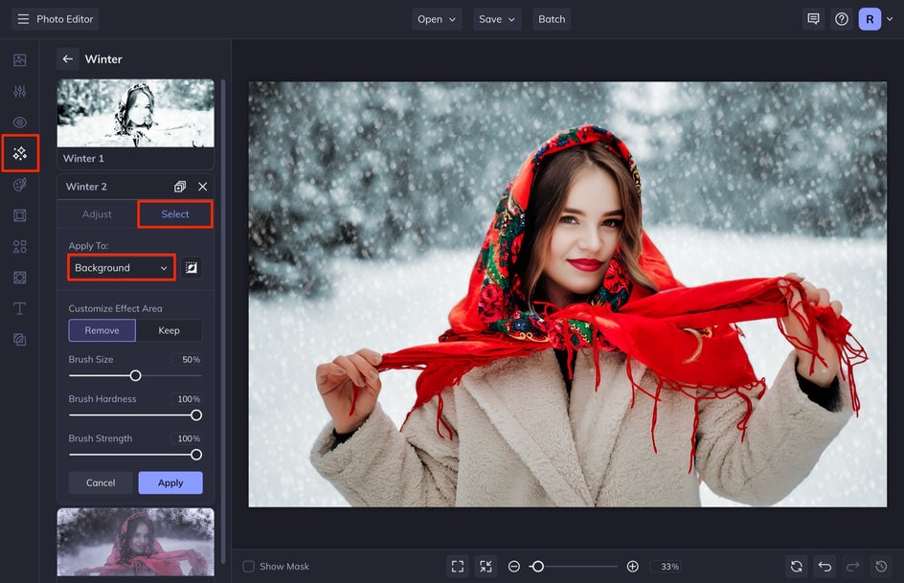Open the Batch processing button

552,19
